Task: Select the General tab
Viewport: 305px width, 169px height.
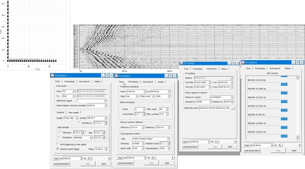Action: click(x=60, y=112)
